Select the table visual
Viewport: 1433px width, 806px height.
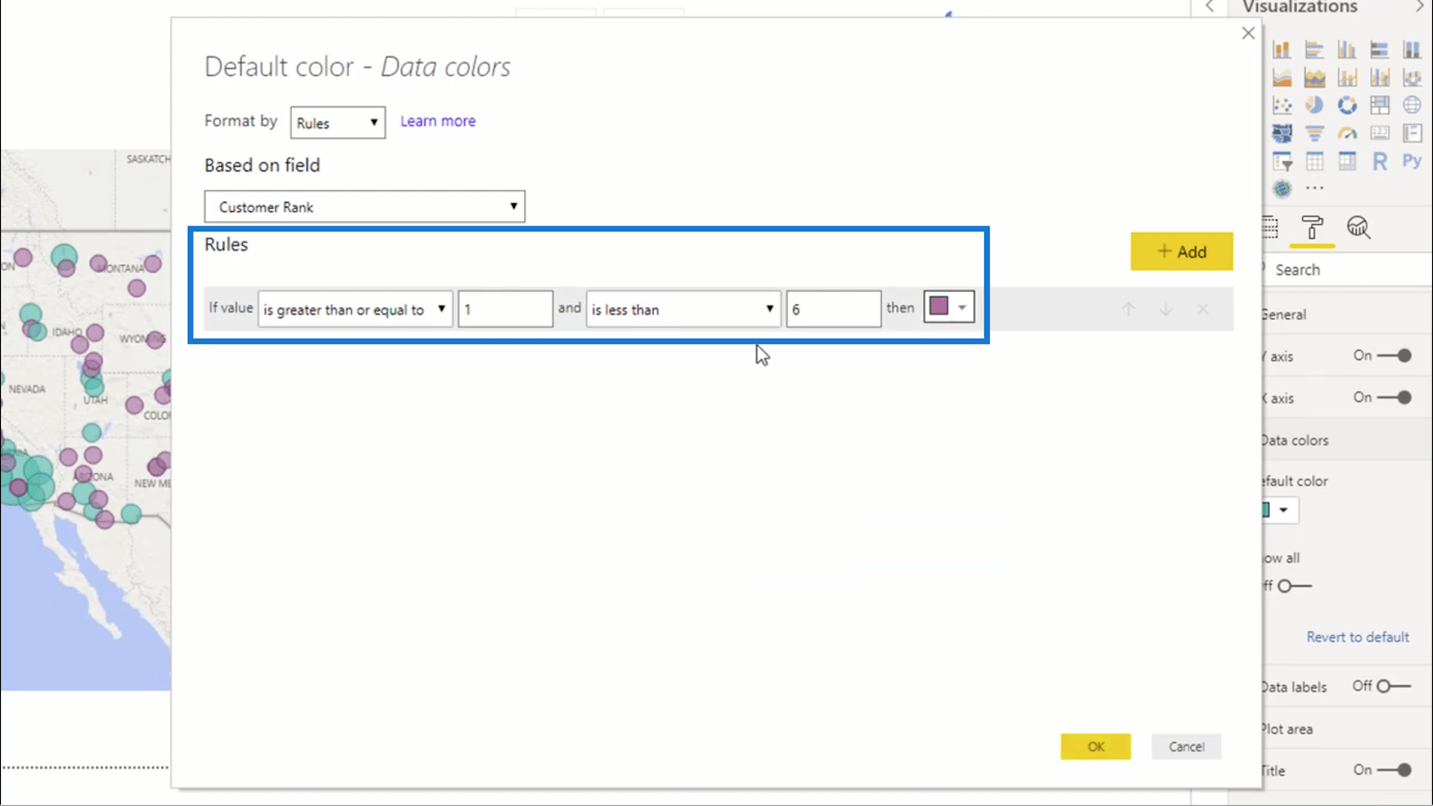pyautogui.click(x=1314, y=162)
